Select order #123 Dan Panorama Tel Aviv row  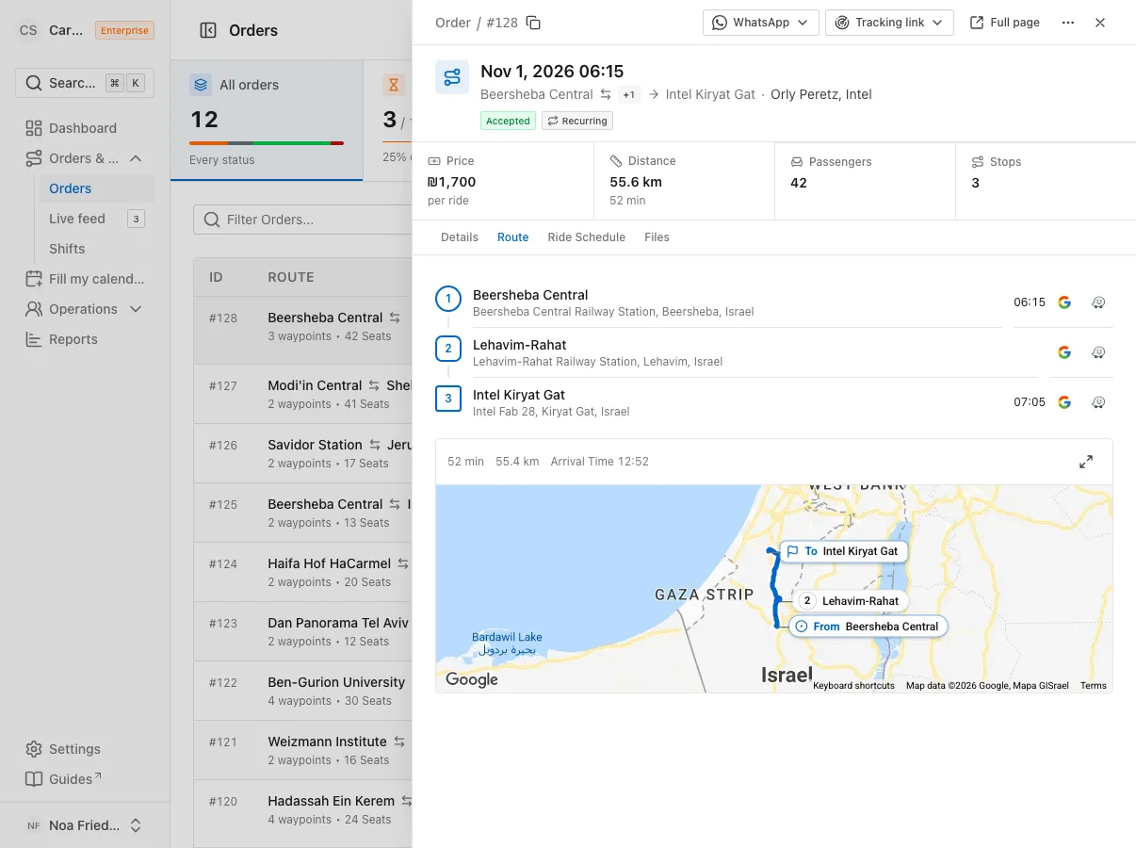pyautogui.click(x=302, y=631)
